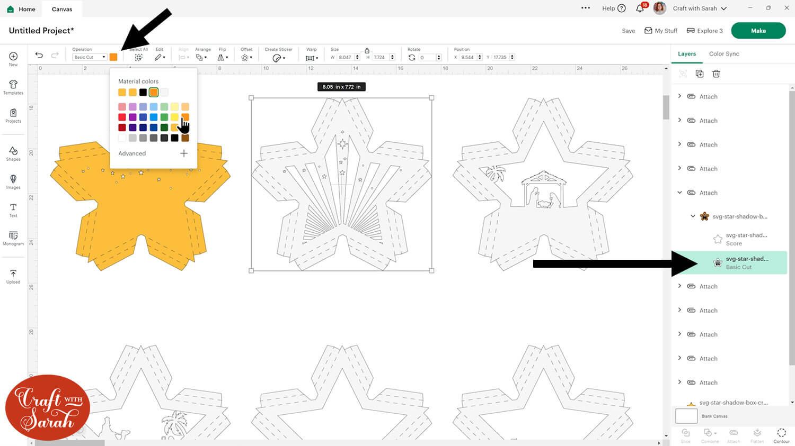The image size is (795, 446).
Task: Click the Redo arrow
Action: point(55,55)
